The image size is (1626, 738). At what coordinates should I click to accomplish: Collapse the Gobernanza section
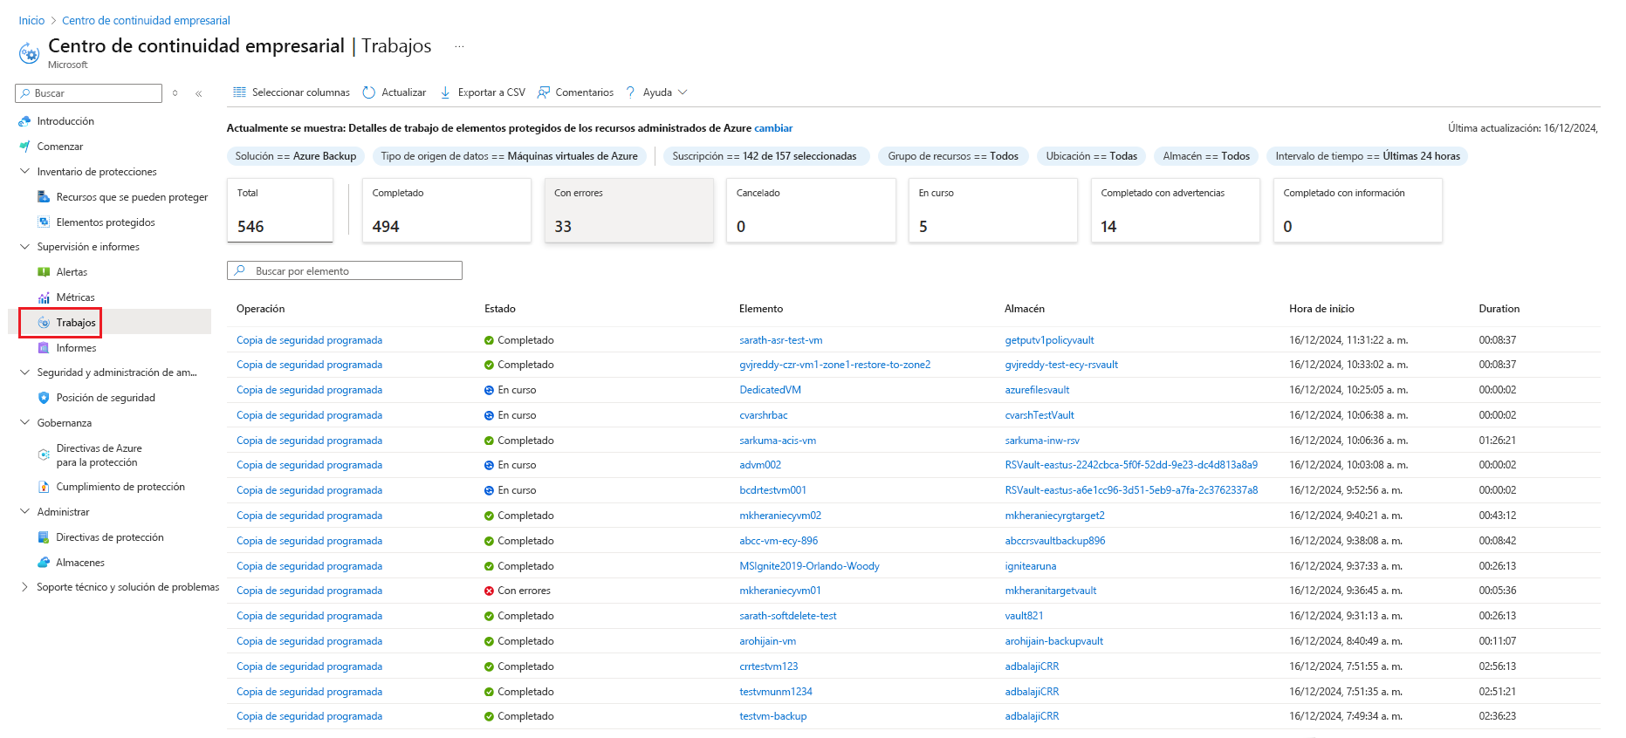(24, 423)
